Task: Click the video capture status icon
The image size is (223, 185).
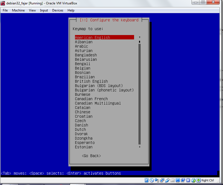Action: click(x=183, y=180)
